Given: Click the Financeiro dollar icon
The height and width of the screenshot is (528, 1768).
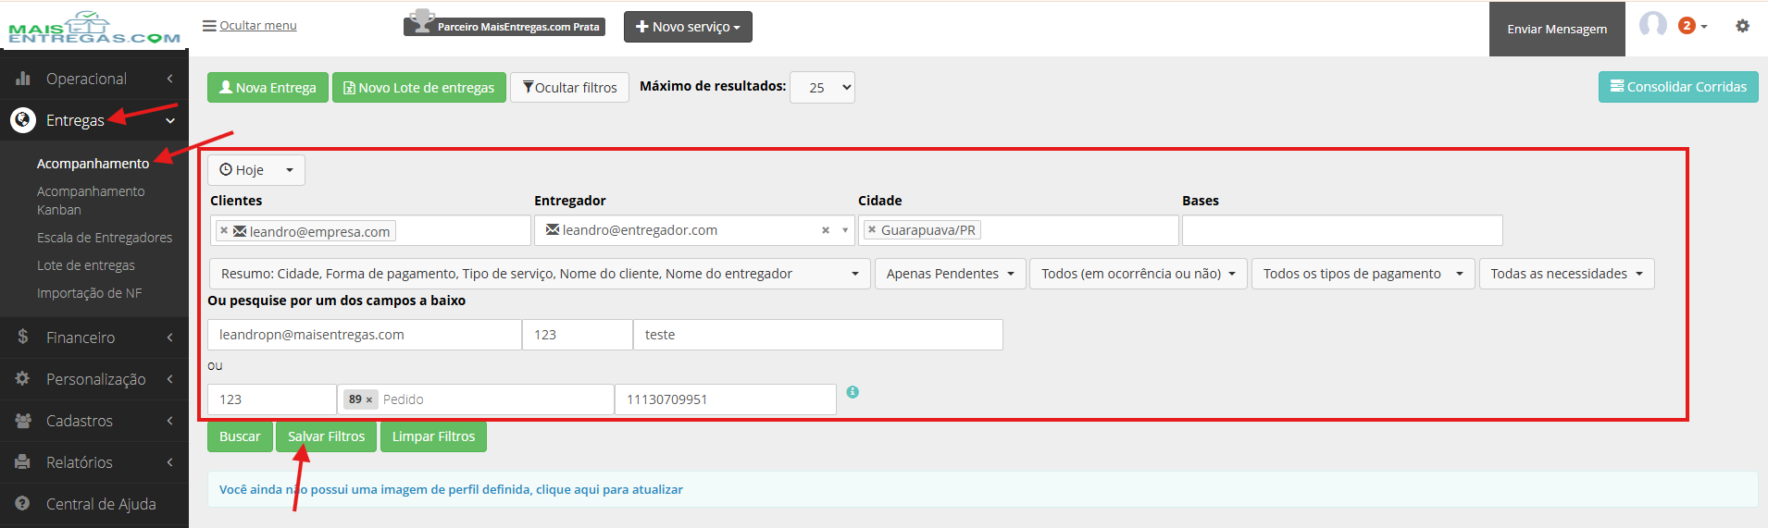Looking at the screenshot, I should point(23,337).
